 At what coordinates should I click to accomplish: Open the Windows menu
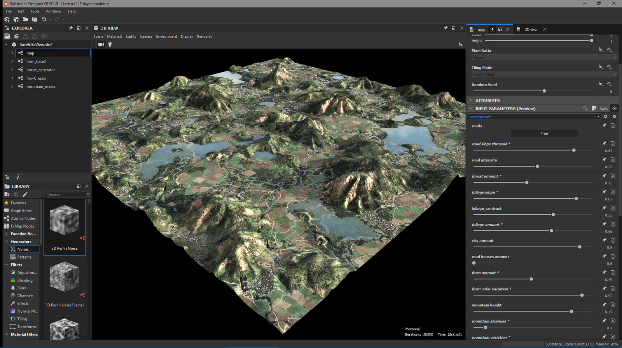54,11
